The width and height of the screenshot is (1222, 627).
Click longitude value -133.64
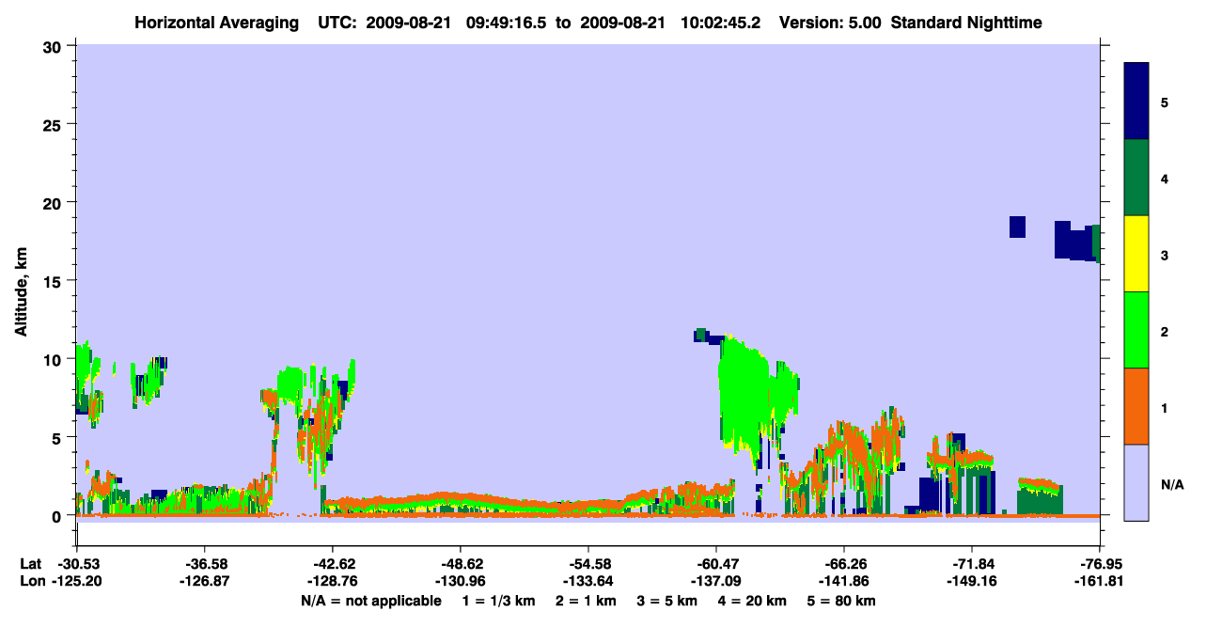pos(588,582)
